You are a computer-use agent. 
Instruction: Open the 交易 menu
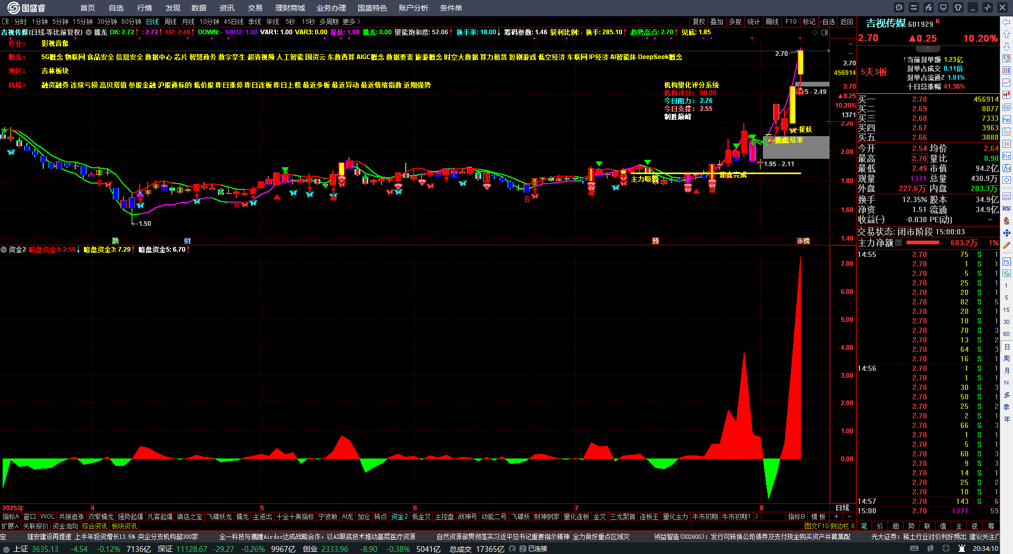[255, 8]
